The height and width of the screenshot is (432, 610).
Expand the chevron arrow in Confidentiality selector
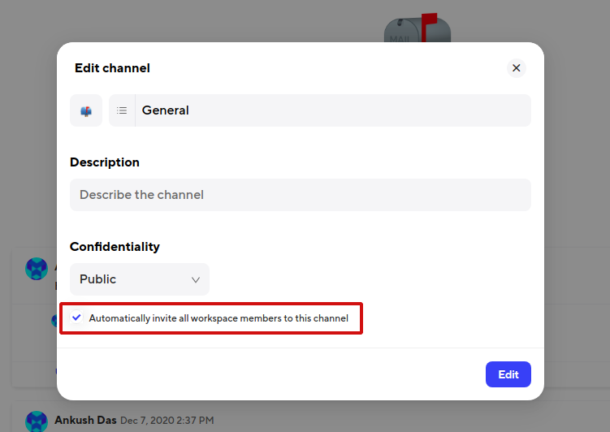click(195, 279)
